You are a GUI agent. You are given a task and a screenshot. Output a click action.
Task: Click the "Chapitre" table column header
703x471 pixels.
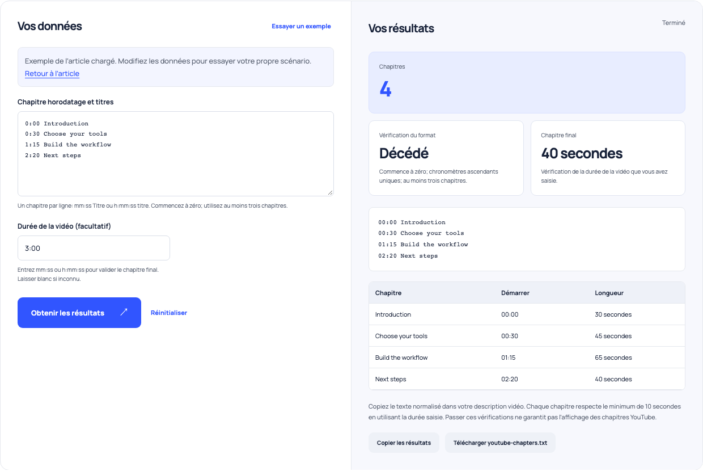click(388, 293)
